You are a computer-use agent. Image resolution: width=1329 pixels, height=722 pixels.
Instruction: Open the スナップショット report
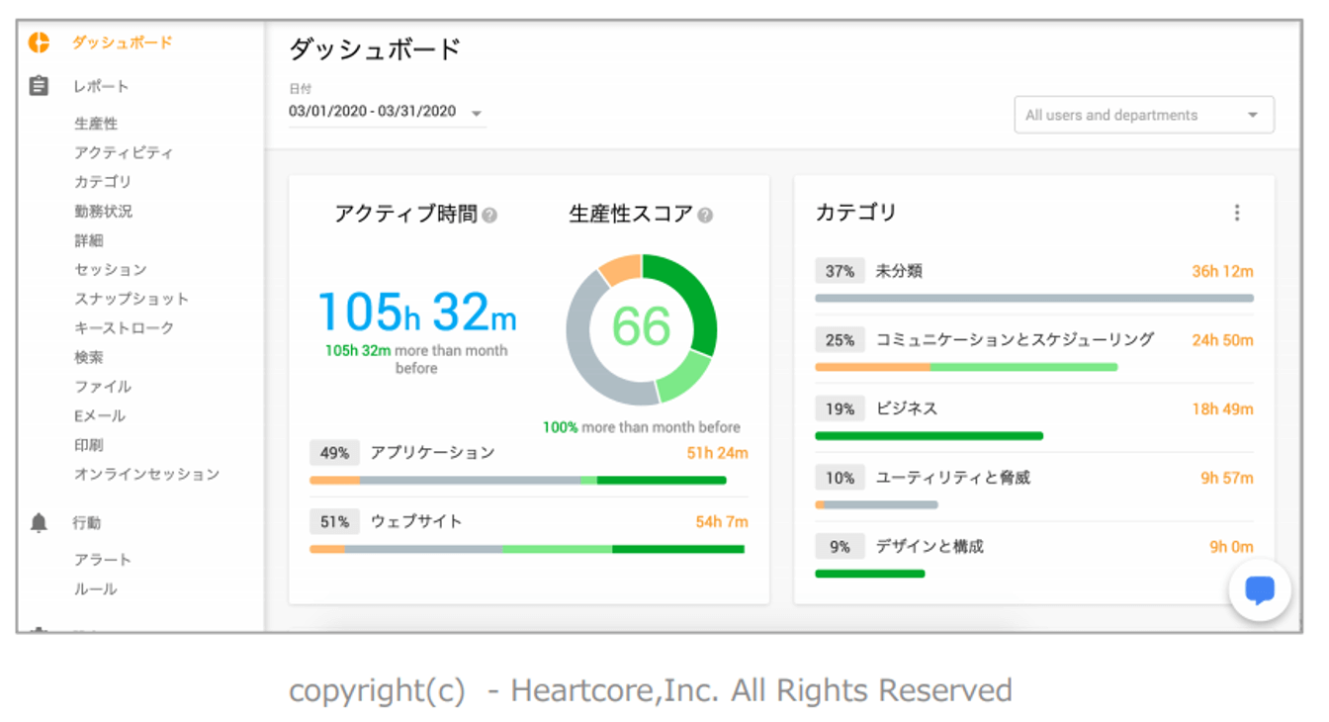tap(132, 299)
